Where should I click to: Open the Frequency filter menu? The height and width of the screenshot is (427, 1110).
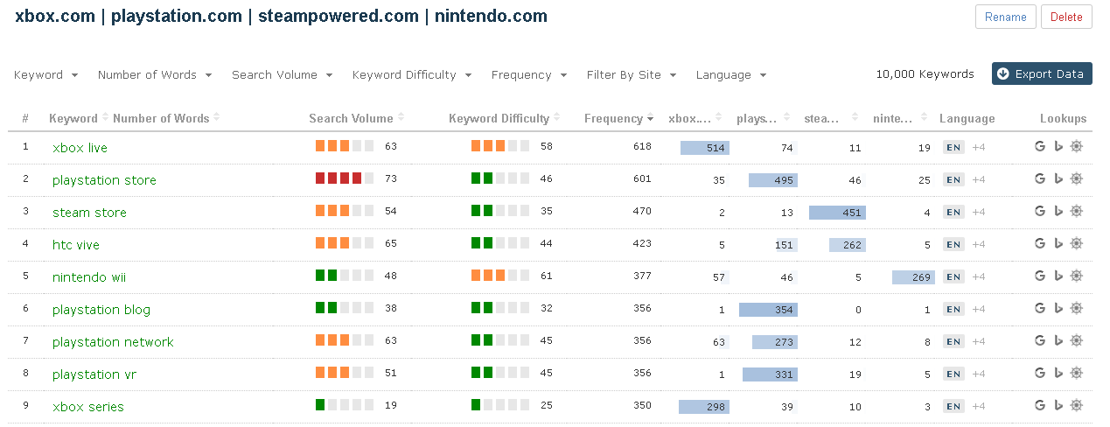click(x=529, y=75)
